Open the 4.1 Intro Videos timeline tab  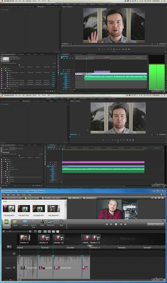point(62,145)
